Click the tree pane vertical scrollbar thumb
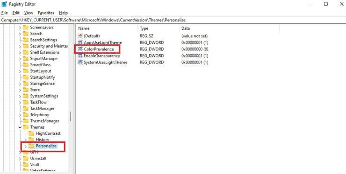 point(71,116)
